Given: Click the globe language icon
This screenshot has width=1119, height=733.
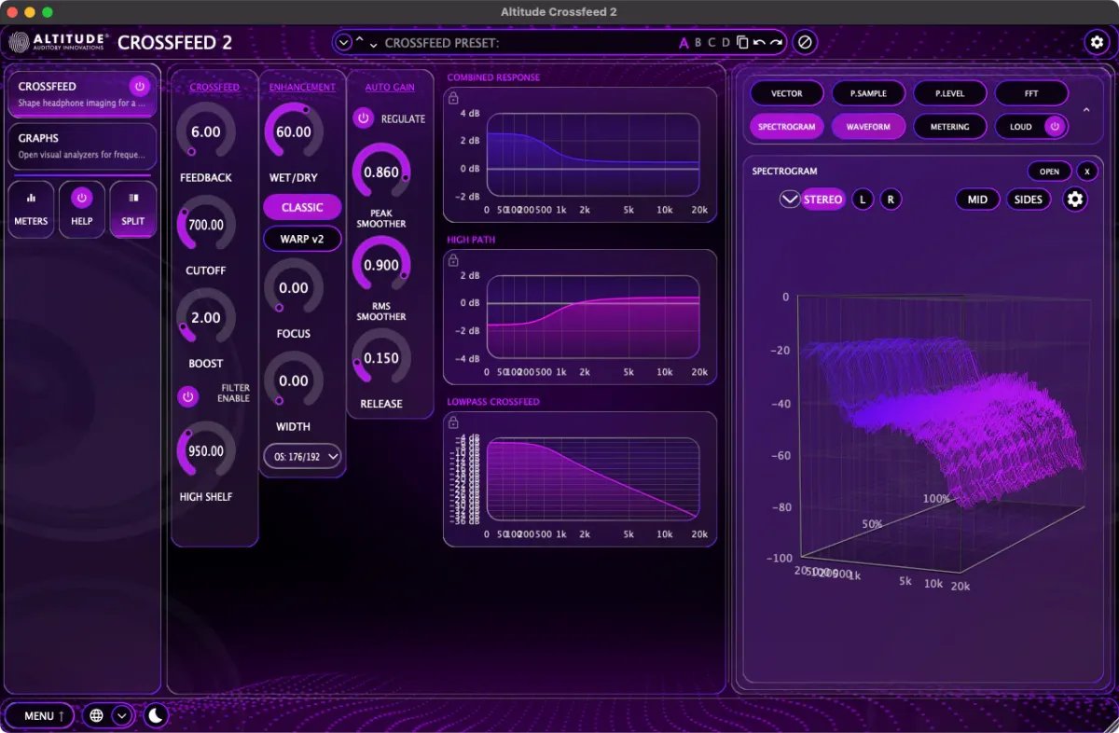Looking at the screenshot, I should click(95, 715).
